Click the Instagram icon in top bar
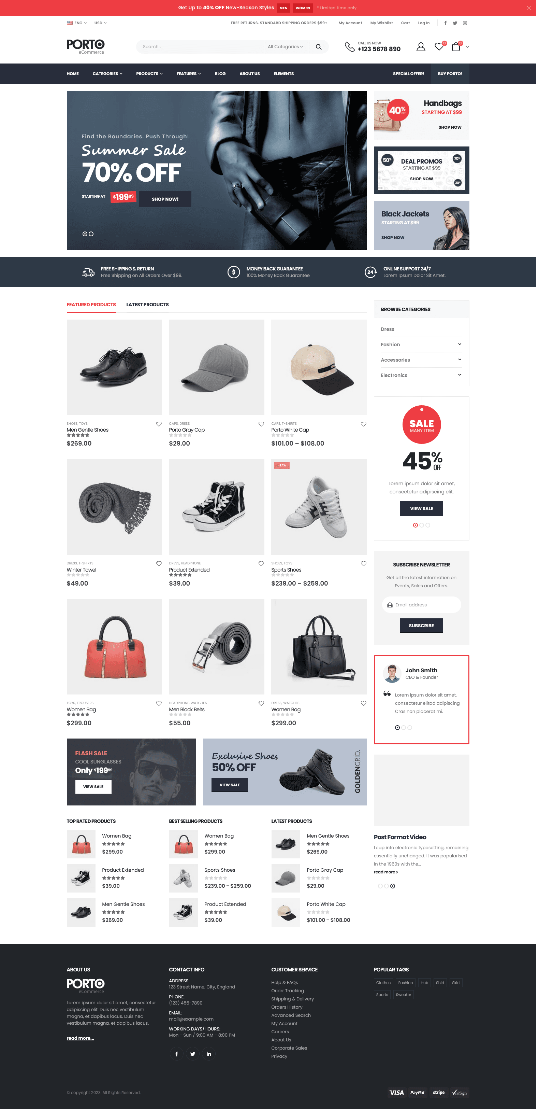The image size is (539, 1109). (x=468, y=23)
